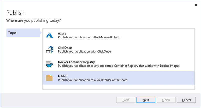Click the Docker images description text
Image resolution: width=201 pixels, height=108 pixels.
tap(119, 66)
